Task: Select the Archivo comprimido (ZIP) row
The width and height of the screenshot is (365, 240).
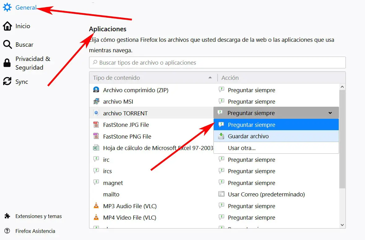Action: pos(151,90)
